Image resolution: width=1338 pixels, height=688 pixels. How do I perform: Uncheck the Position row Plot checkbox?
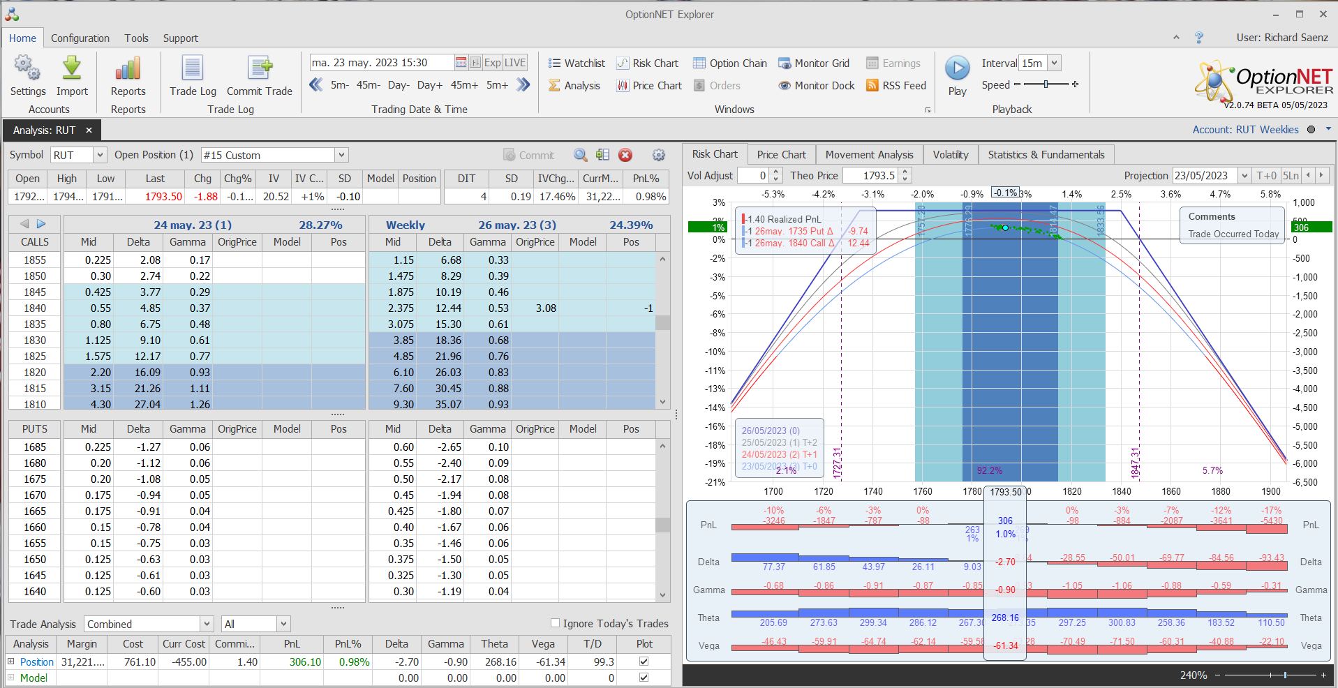pyautogui.click(x=644, y=661)
